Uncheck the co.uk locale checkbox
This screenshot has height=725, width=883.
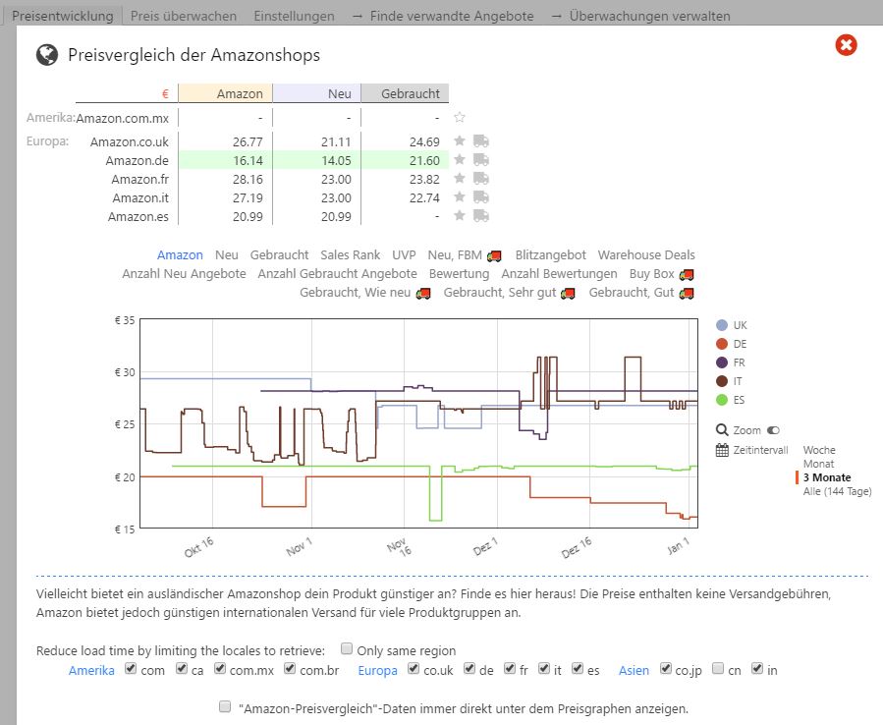click(414, 668)
